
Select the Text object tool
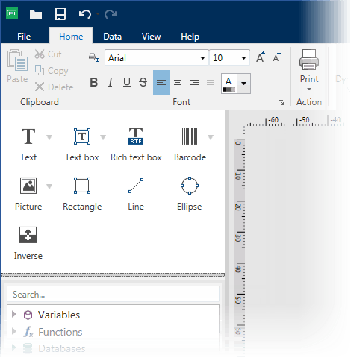click(x=28, y=144)
